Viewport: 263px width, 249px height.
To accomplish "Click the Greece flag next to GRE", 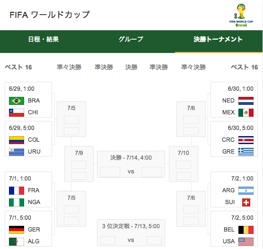I will click(x=246, y=152).
